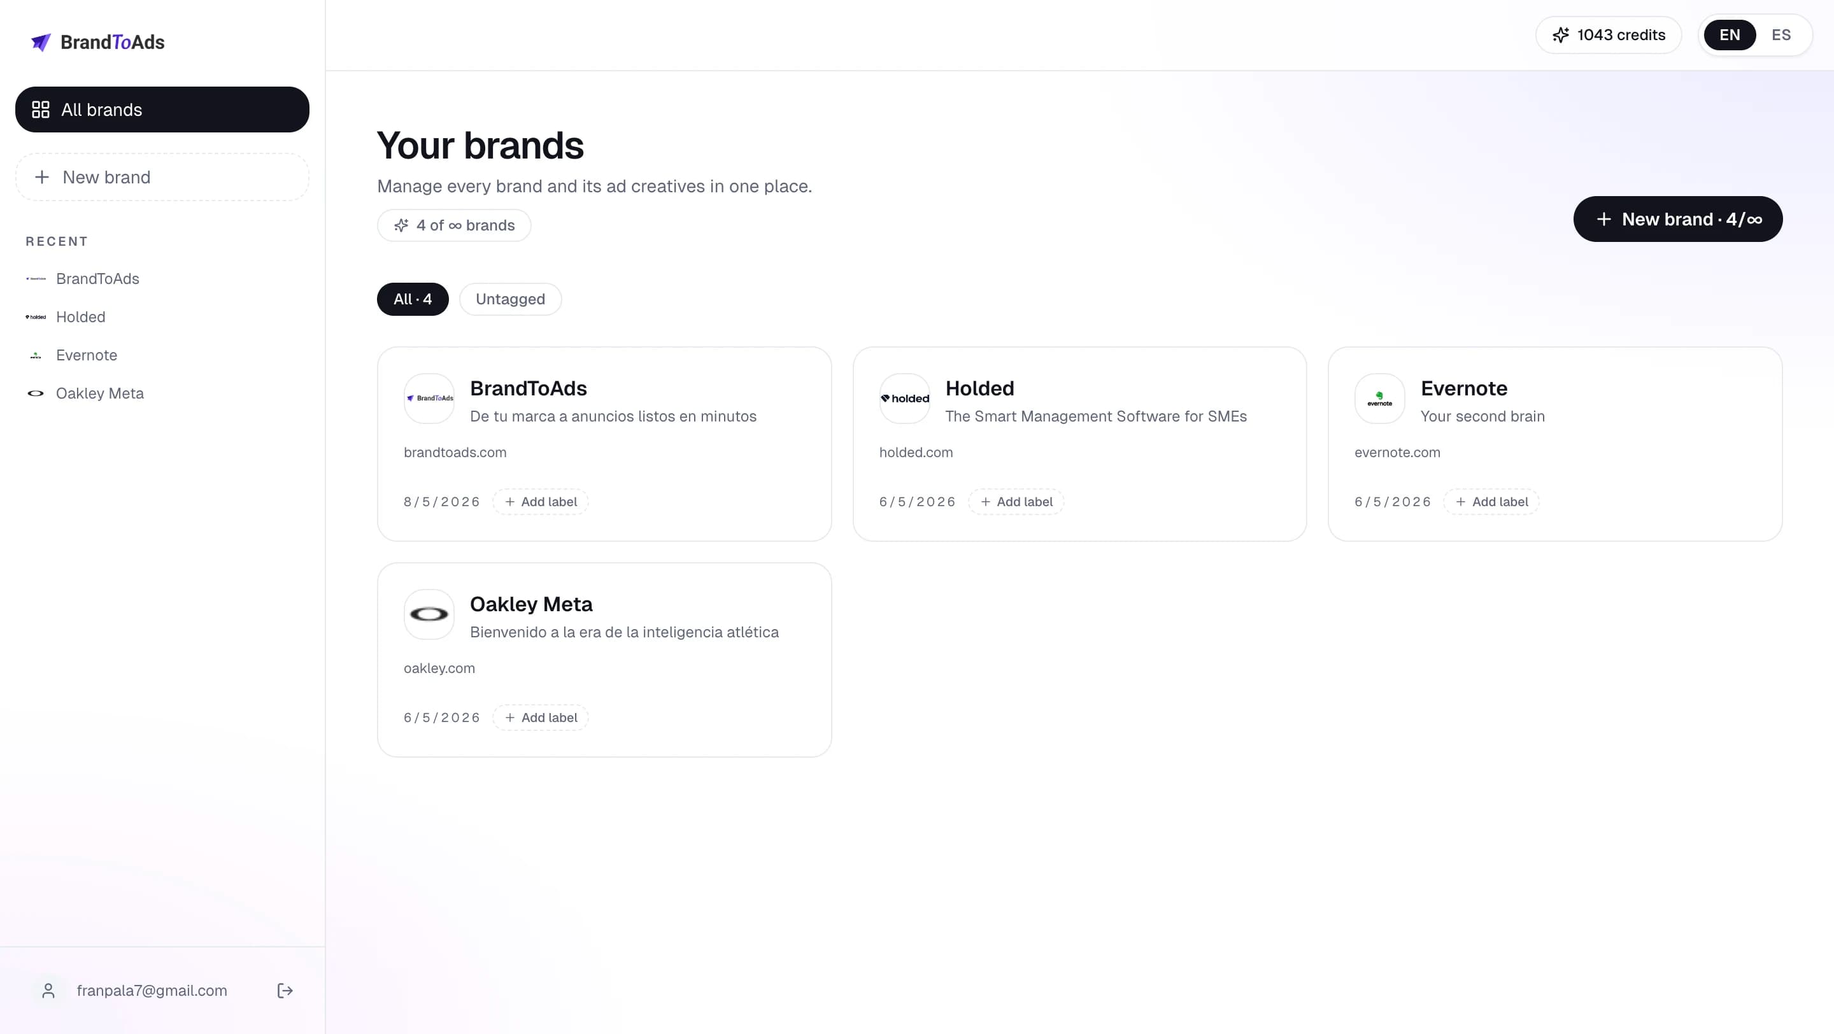
Task: Add label to the BrandToAds card
Action: (541, 502)
